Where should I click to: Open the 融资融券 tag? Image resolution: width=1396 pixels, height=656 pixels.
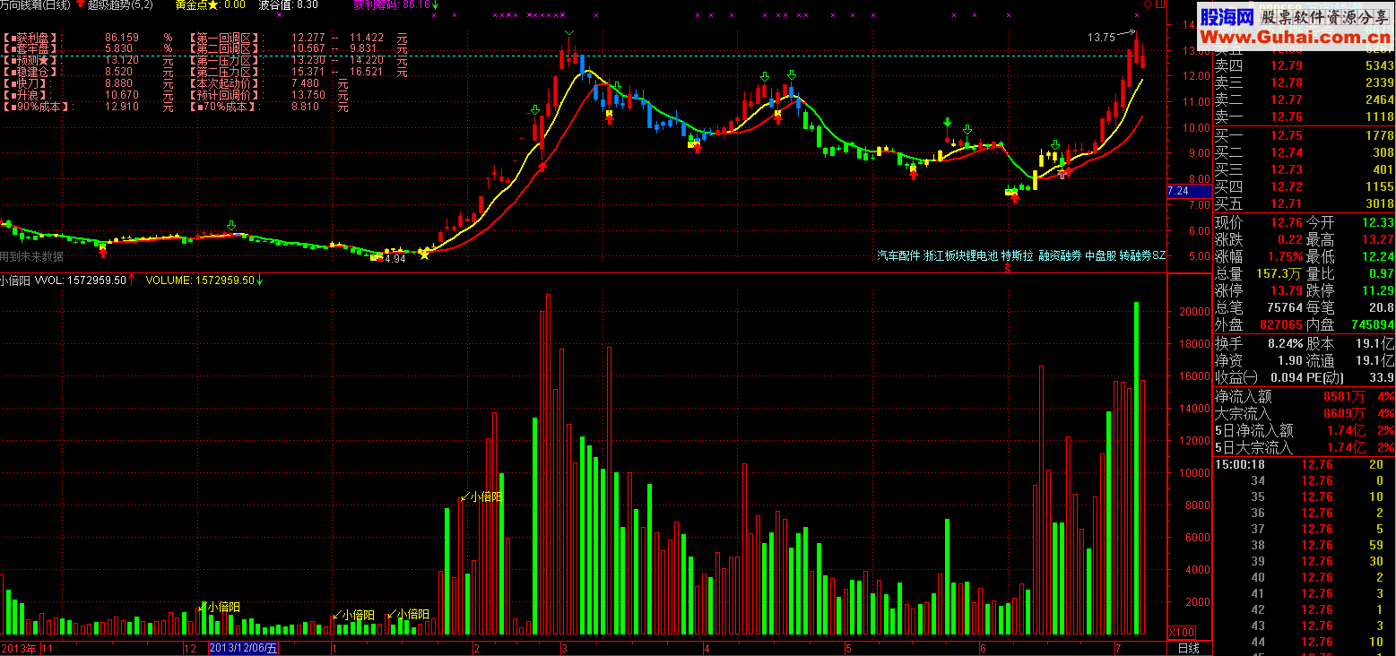[1060, 255]
